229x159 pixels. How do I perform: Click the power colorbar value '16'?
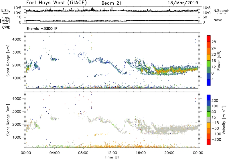tap(214, 61)
